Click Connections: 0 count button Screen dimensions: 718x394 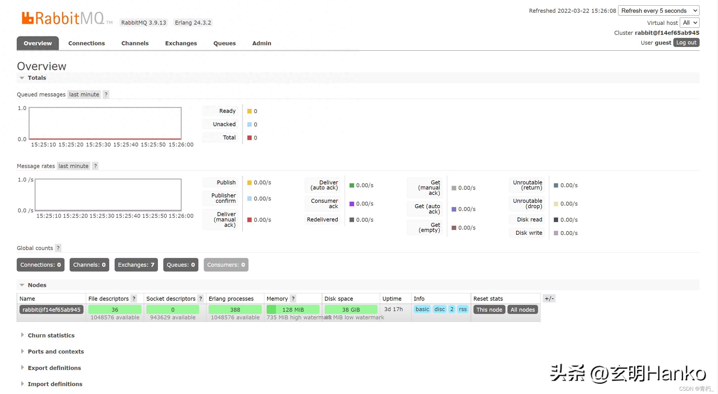coord(40,265)
